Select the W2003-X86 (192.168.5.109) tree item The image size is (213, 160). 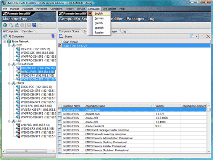point(37,53)
